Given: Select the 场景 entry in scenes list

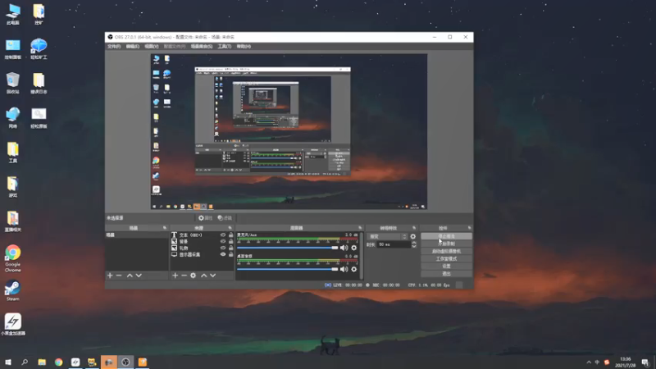Looking at the screenshot, I should click(x=136, y=235).
